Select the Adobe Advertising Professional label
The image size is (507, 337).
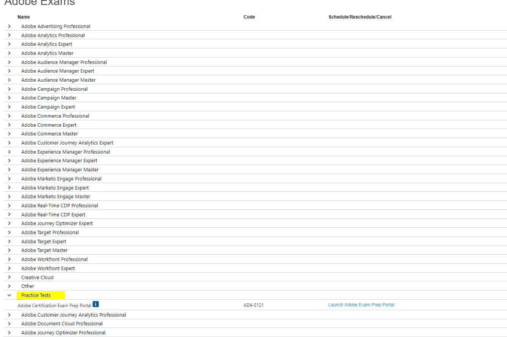pyautogui.click(x=56, y=26)
